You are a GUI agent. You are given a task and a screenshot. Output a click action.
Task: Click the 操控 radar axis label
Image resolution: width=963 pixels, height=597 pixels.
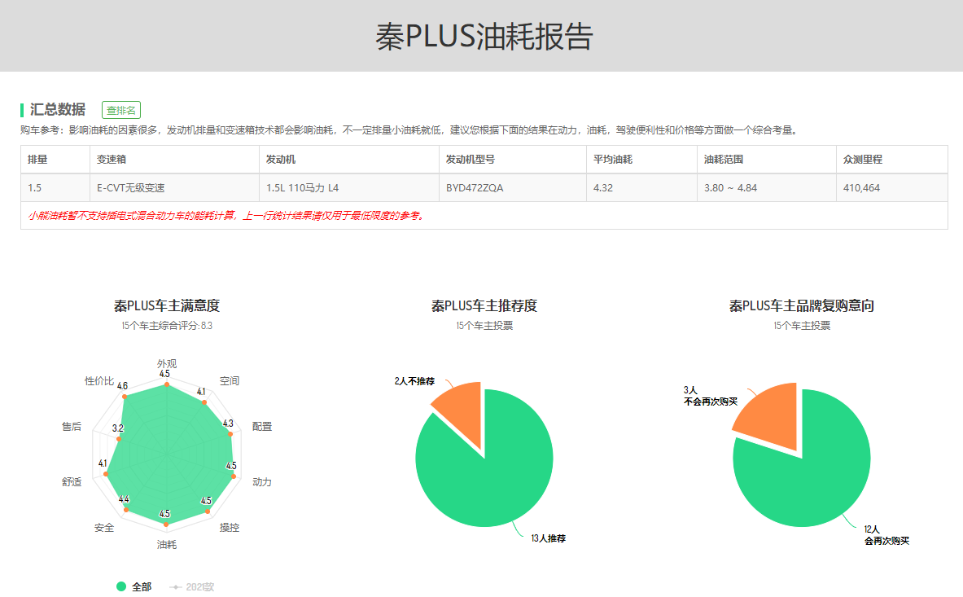tap(229, 527)
